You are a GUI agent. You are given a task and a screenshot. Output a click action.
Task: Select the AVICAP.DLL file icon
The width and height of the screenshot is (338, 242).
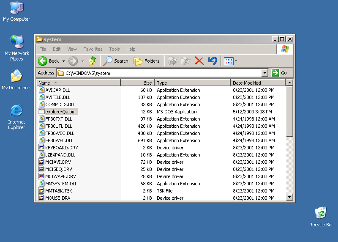pyautogui.click(x=41, y=90)
